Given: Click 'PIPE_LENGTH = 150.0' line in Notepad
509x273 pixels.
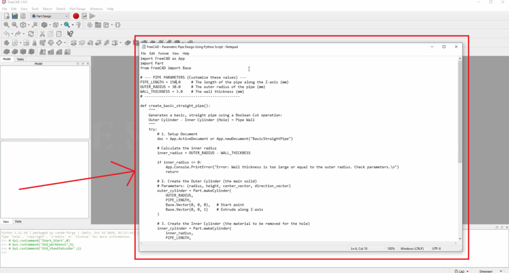Looking at the screenshot, I should 161,82.
